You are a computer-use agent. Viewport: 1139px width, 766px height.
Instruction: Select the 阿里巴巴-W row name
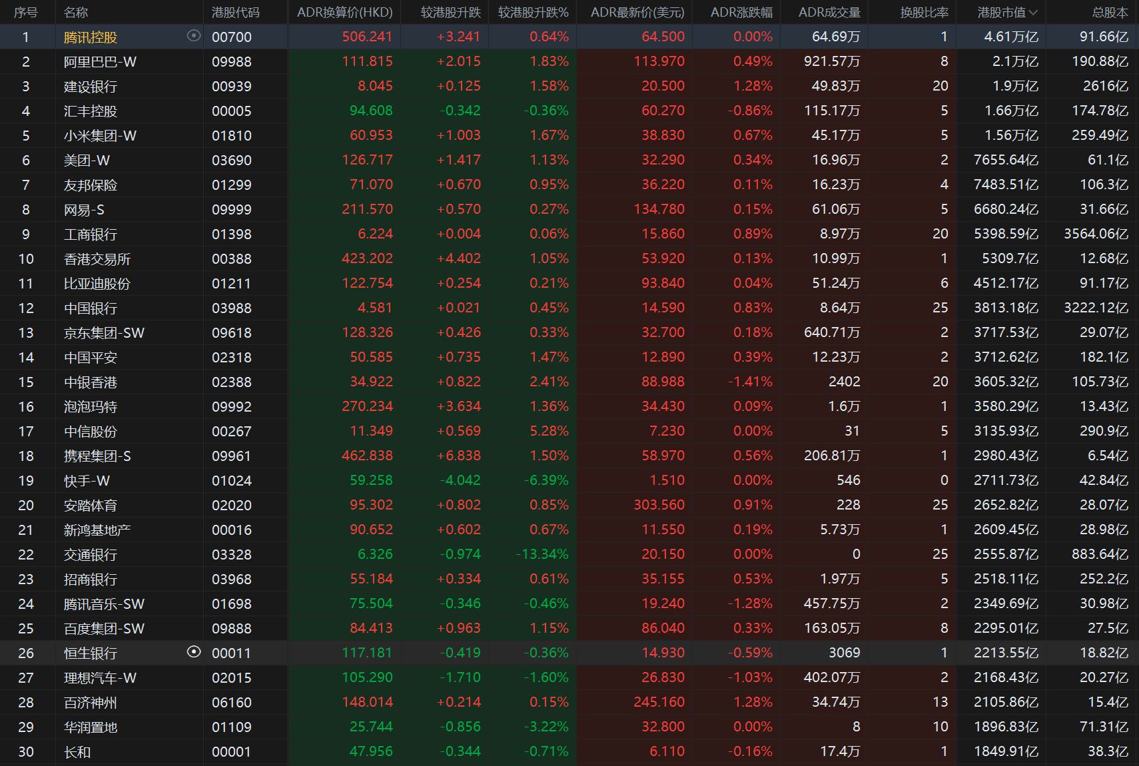[100, 62]
